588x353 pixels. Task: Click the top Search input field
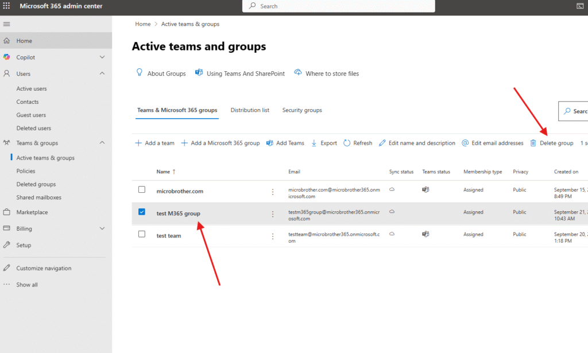click(x=339, y=6)
